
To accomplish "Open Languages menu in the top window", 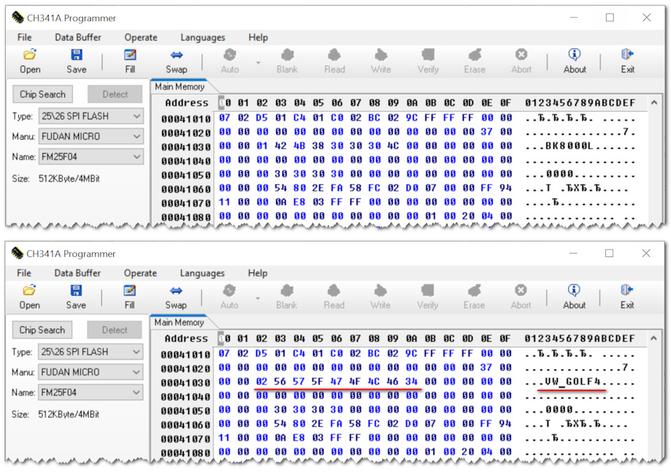I will [203, 37].
